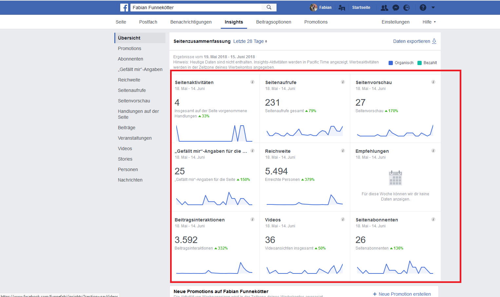Image resolution: width=500 pixels, height=297 pixels.
Task: Select Promotions in the left sidebar
Action: (x=129, y=48)
